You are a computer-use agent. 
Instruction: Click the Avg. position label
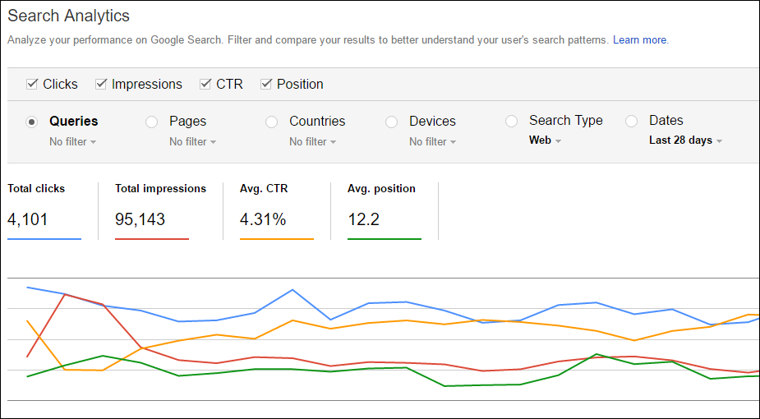coord(381,189)
